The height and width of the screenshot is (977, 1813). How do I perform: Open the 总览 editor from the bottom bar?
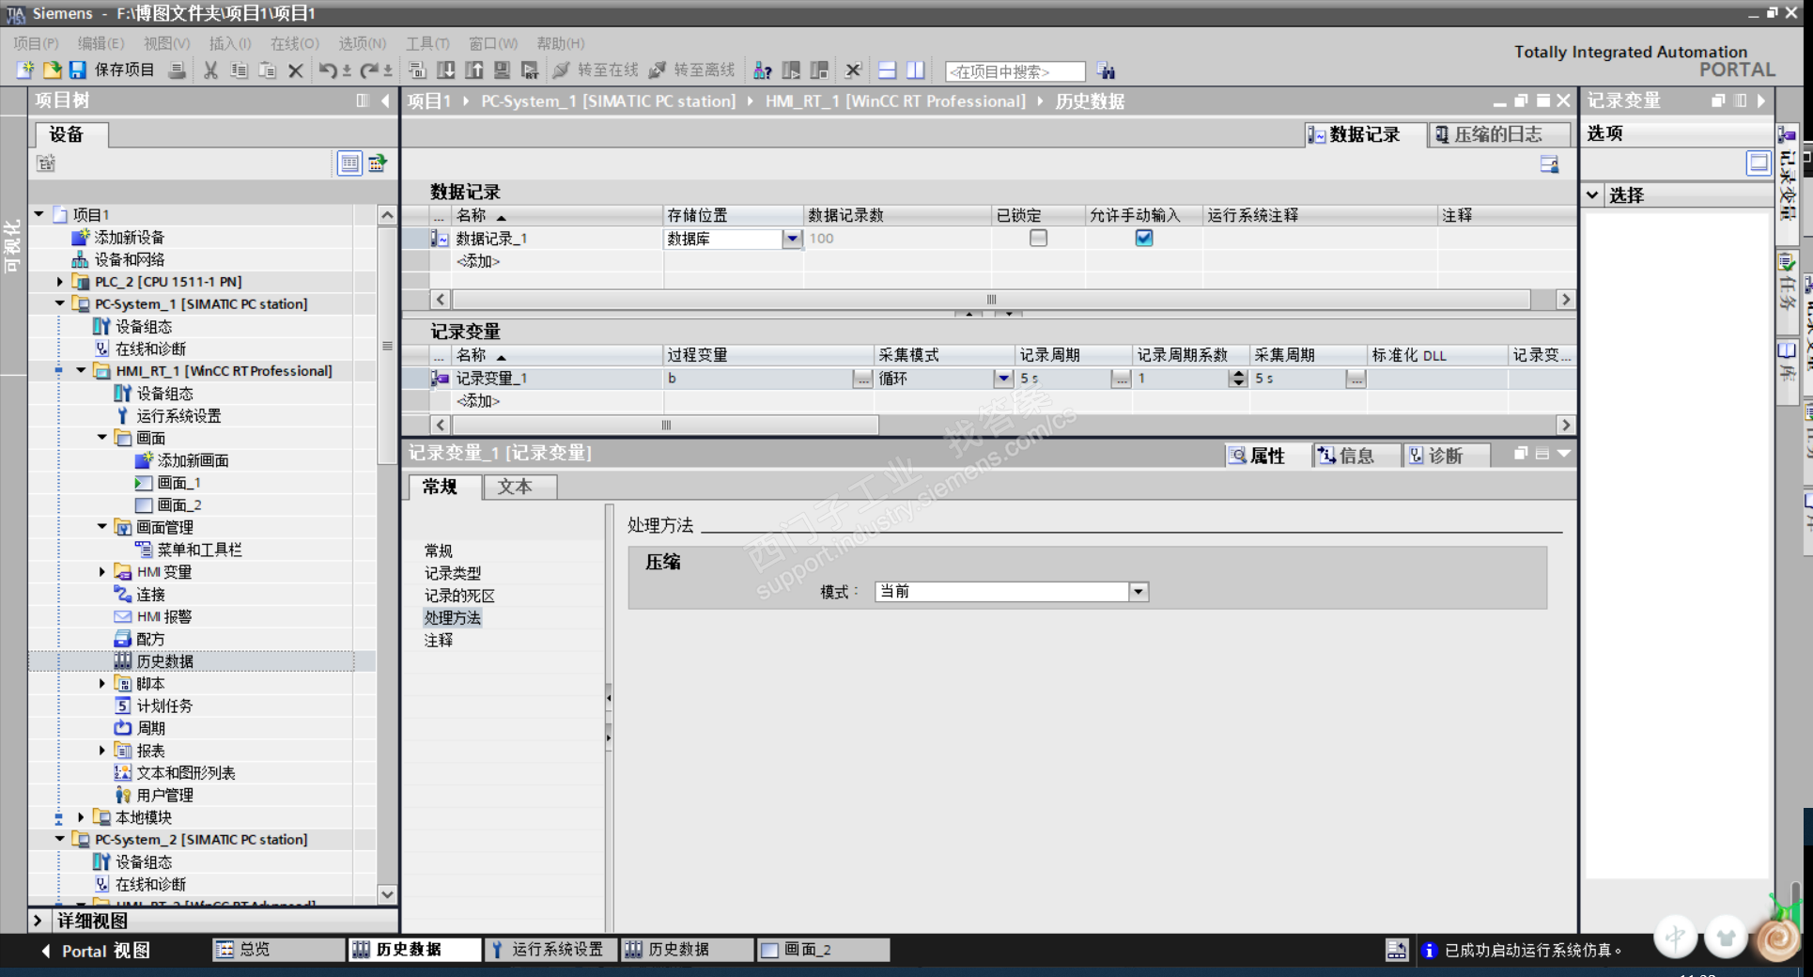pyautogui.click(x=279, y=950)
